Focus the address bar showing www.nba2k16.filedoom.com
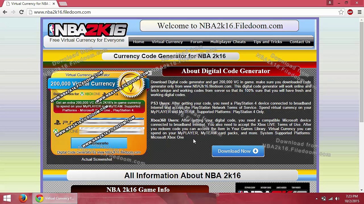The height and width of the screenshot is (204, 364). coord(182,12)
